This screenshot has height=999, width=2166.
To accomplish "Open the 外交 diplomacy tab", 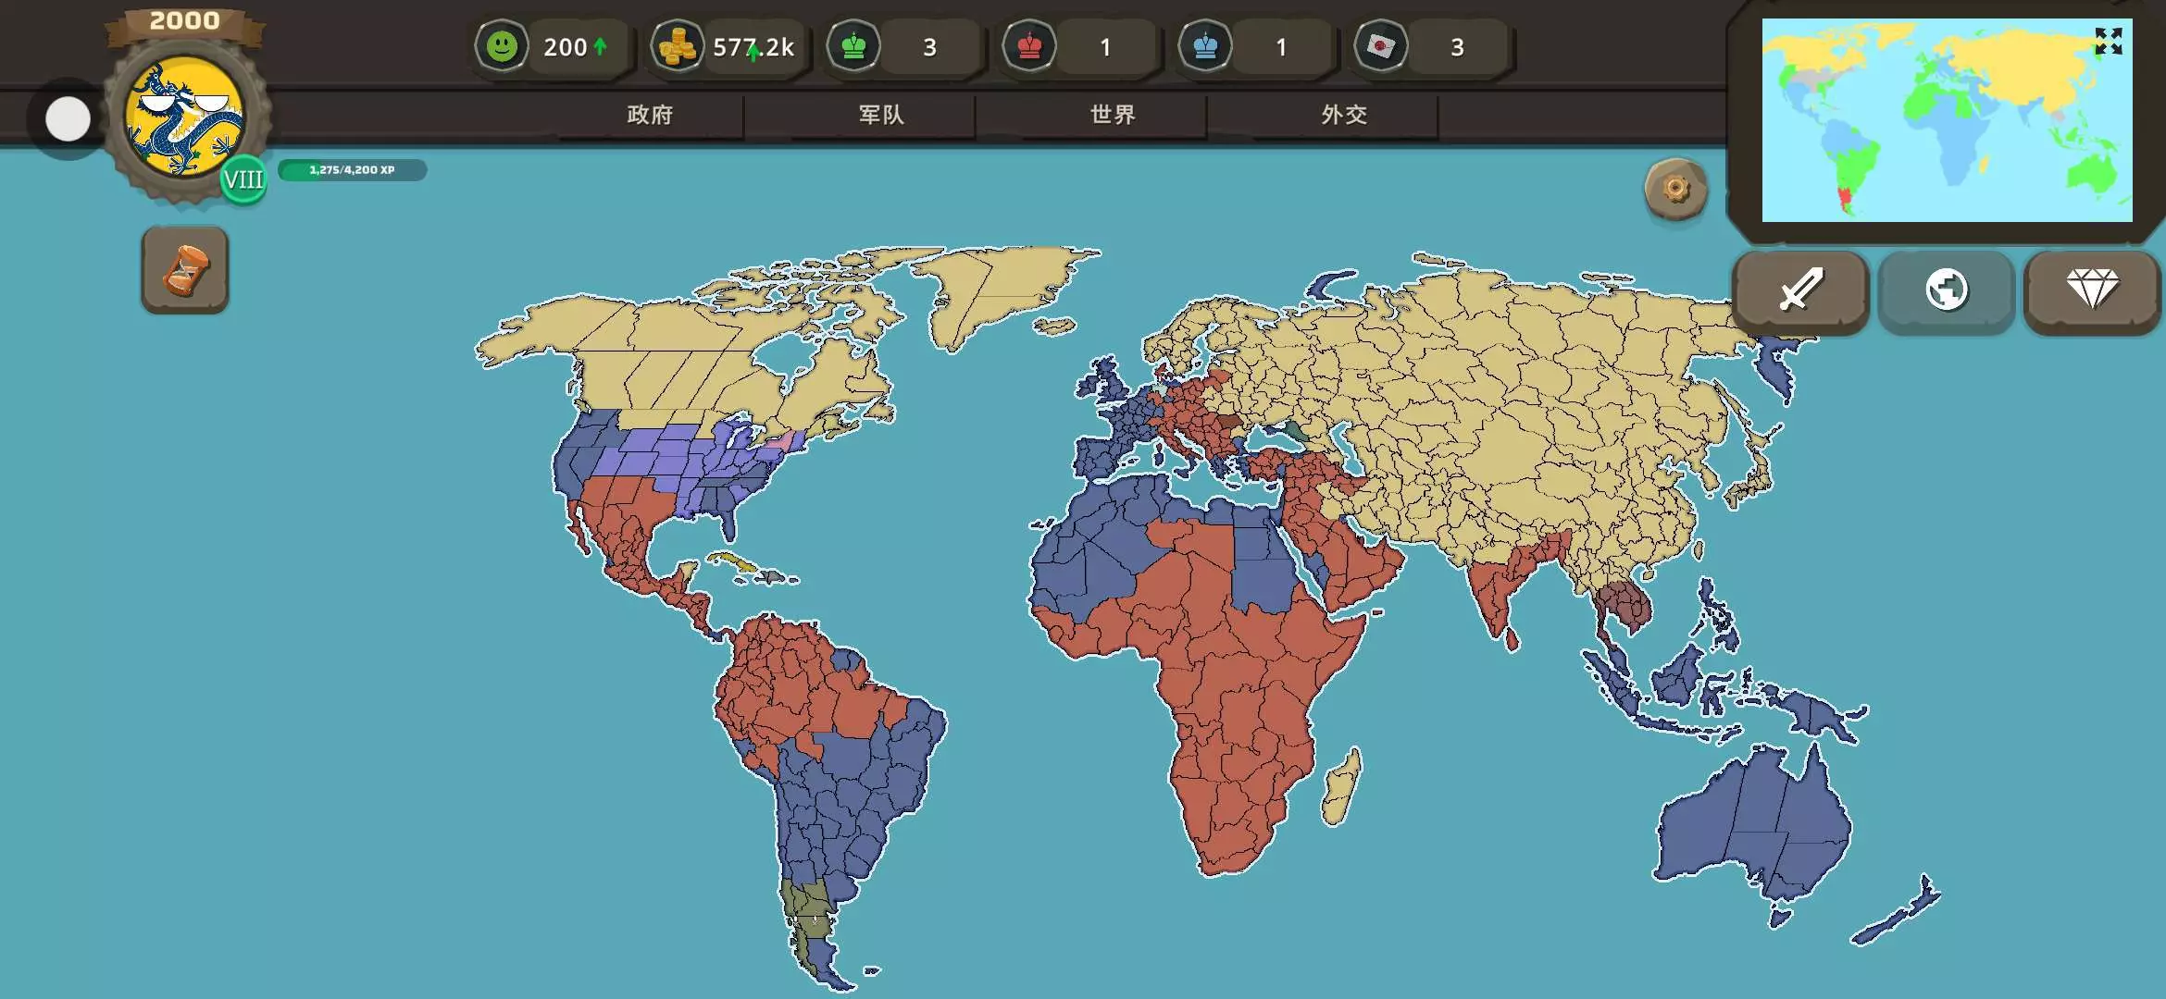I will (x=1344, y=115).
